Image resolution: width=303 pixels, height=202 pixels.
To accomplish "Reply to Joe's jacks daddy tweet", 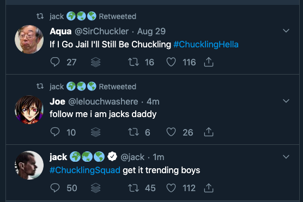I will click(55, 132).
